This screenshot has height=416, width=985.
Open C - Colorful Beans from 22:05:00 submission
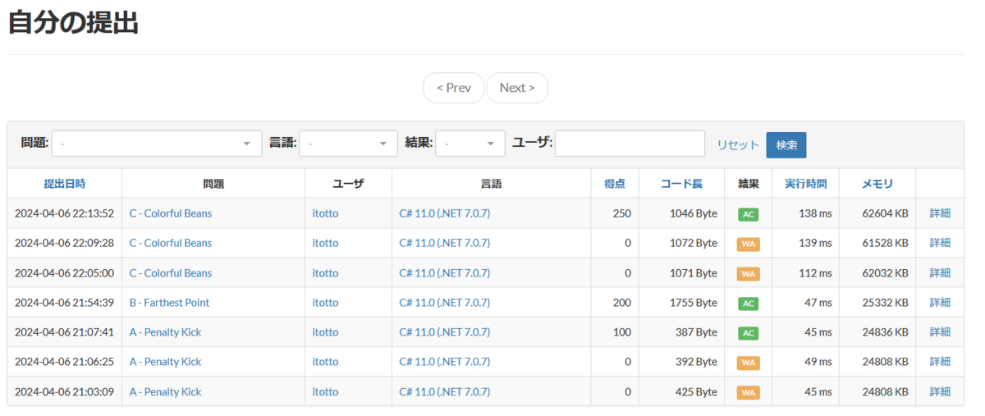pos(171,272)
